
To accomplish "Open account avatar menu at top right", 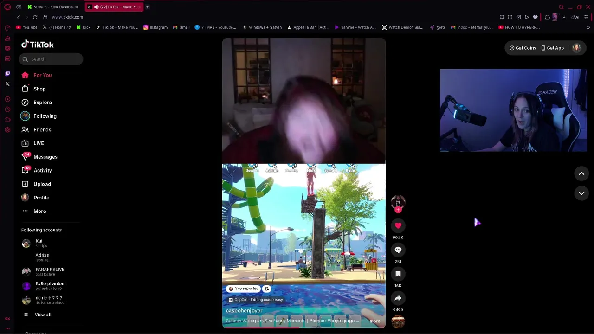I will pos(576,48).
